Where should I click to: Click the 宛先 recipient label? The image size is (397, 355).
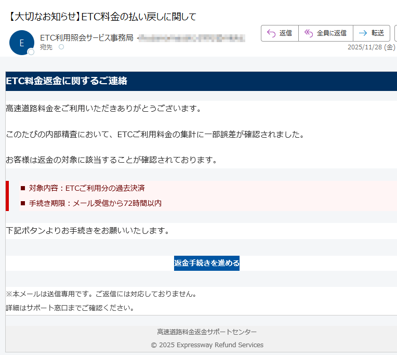(46, 47)
